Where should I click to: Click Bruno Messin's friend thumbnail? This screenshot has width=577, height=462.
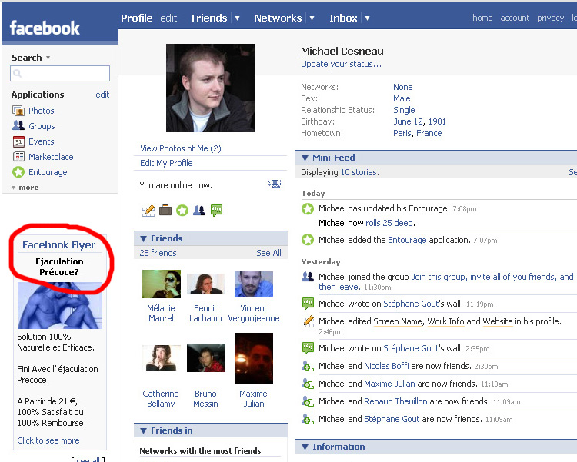206,358
